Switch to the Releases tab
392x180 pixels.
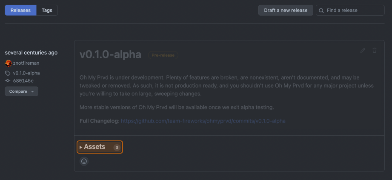pos(20,10)
